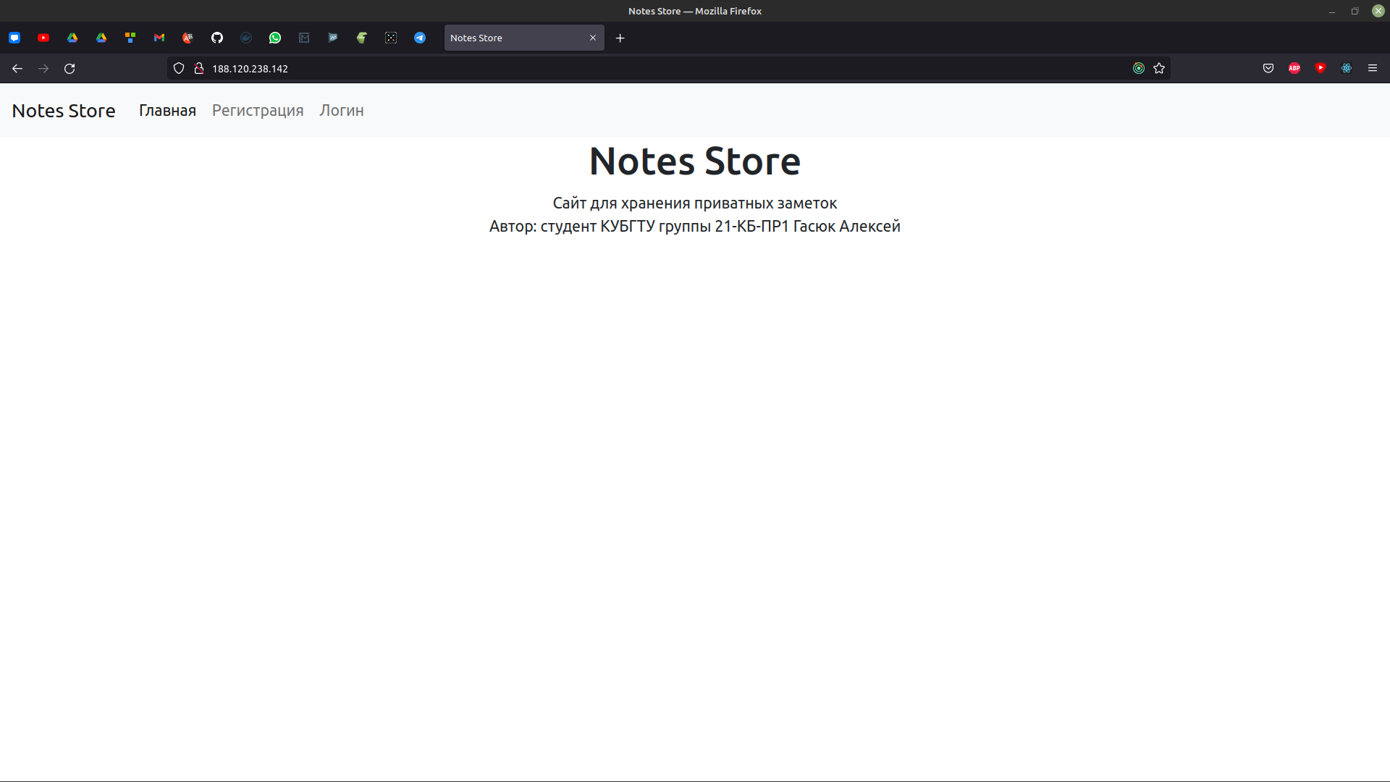The width and height of the screenshot is (1390, 782).
Task: Click the reload page button
Action: (69, 68)
